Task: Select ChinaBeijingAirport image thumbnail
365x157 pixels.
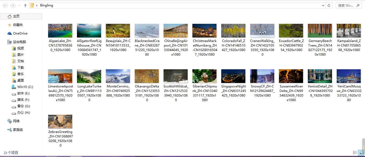Action: pos(176,31)
